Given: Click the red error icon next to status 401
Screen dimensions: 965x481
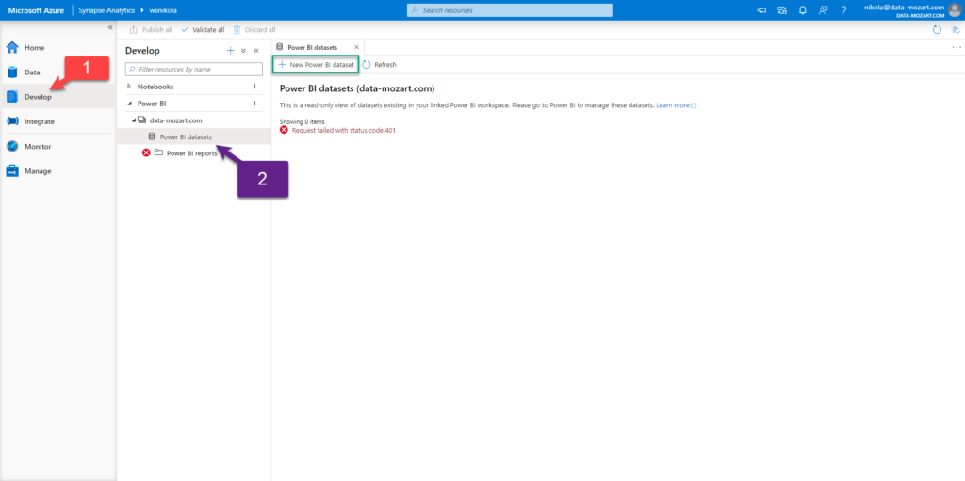Looking at the screenshot, I should point(284,131).
